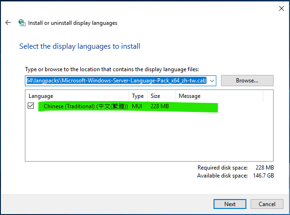
Task: Click the 228 MB size cell
Action: 160,106
